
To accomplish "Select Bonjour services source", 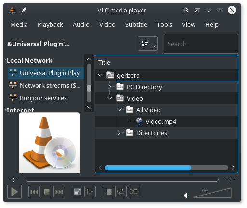I will (46, 98).
